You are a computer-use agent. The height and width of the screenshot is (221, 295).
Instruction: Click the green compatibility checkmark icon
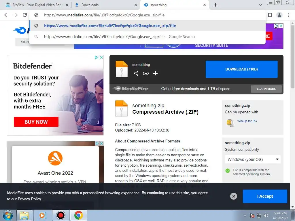(228, 171)
